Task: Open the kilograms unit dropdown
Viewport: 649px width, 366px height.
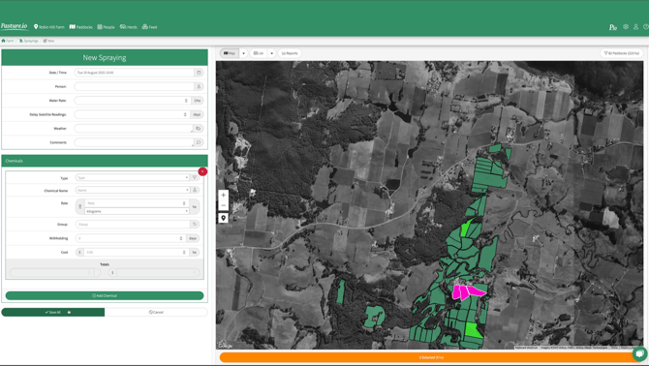Action: click(x=137, y=211)
